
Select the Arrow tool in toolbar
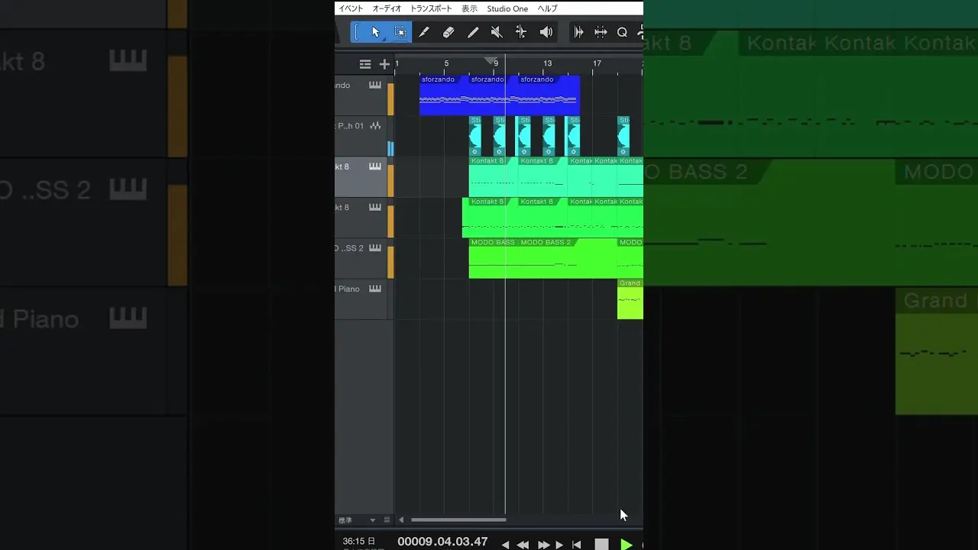click(375, 32)
